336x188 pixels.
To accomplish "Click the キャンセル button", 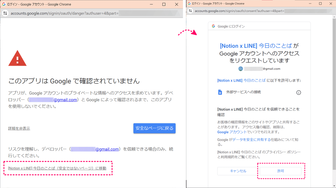I will [238, 171].
